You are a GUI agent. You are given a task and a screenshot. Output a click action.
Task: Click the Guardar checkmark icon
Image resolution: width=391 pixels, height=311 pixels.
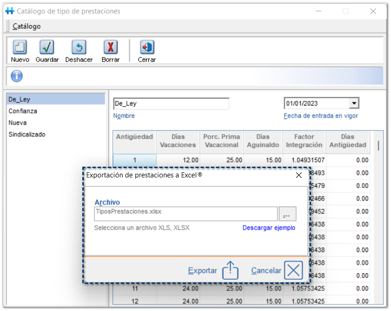pos(47,48)
